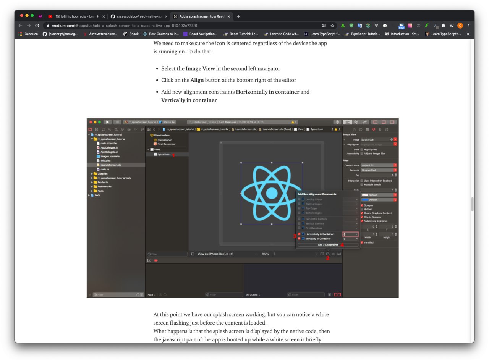489x362 pixels.
Task: Open the javascript/packag... GitHub bookmark
Action: coord(60,34)
